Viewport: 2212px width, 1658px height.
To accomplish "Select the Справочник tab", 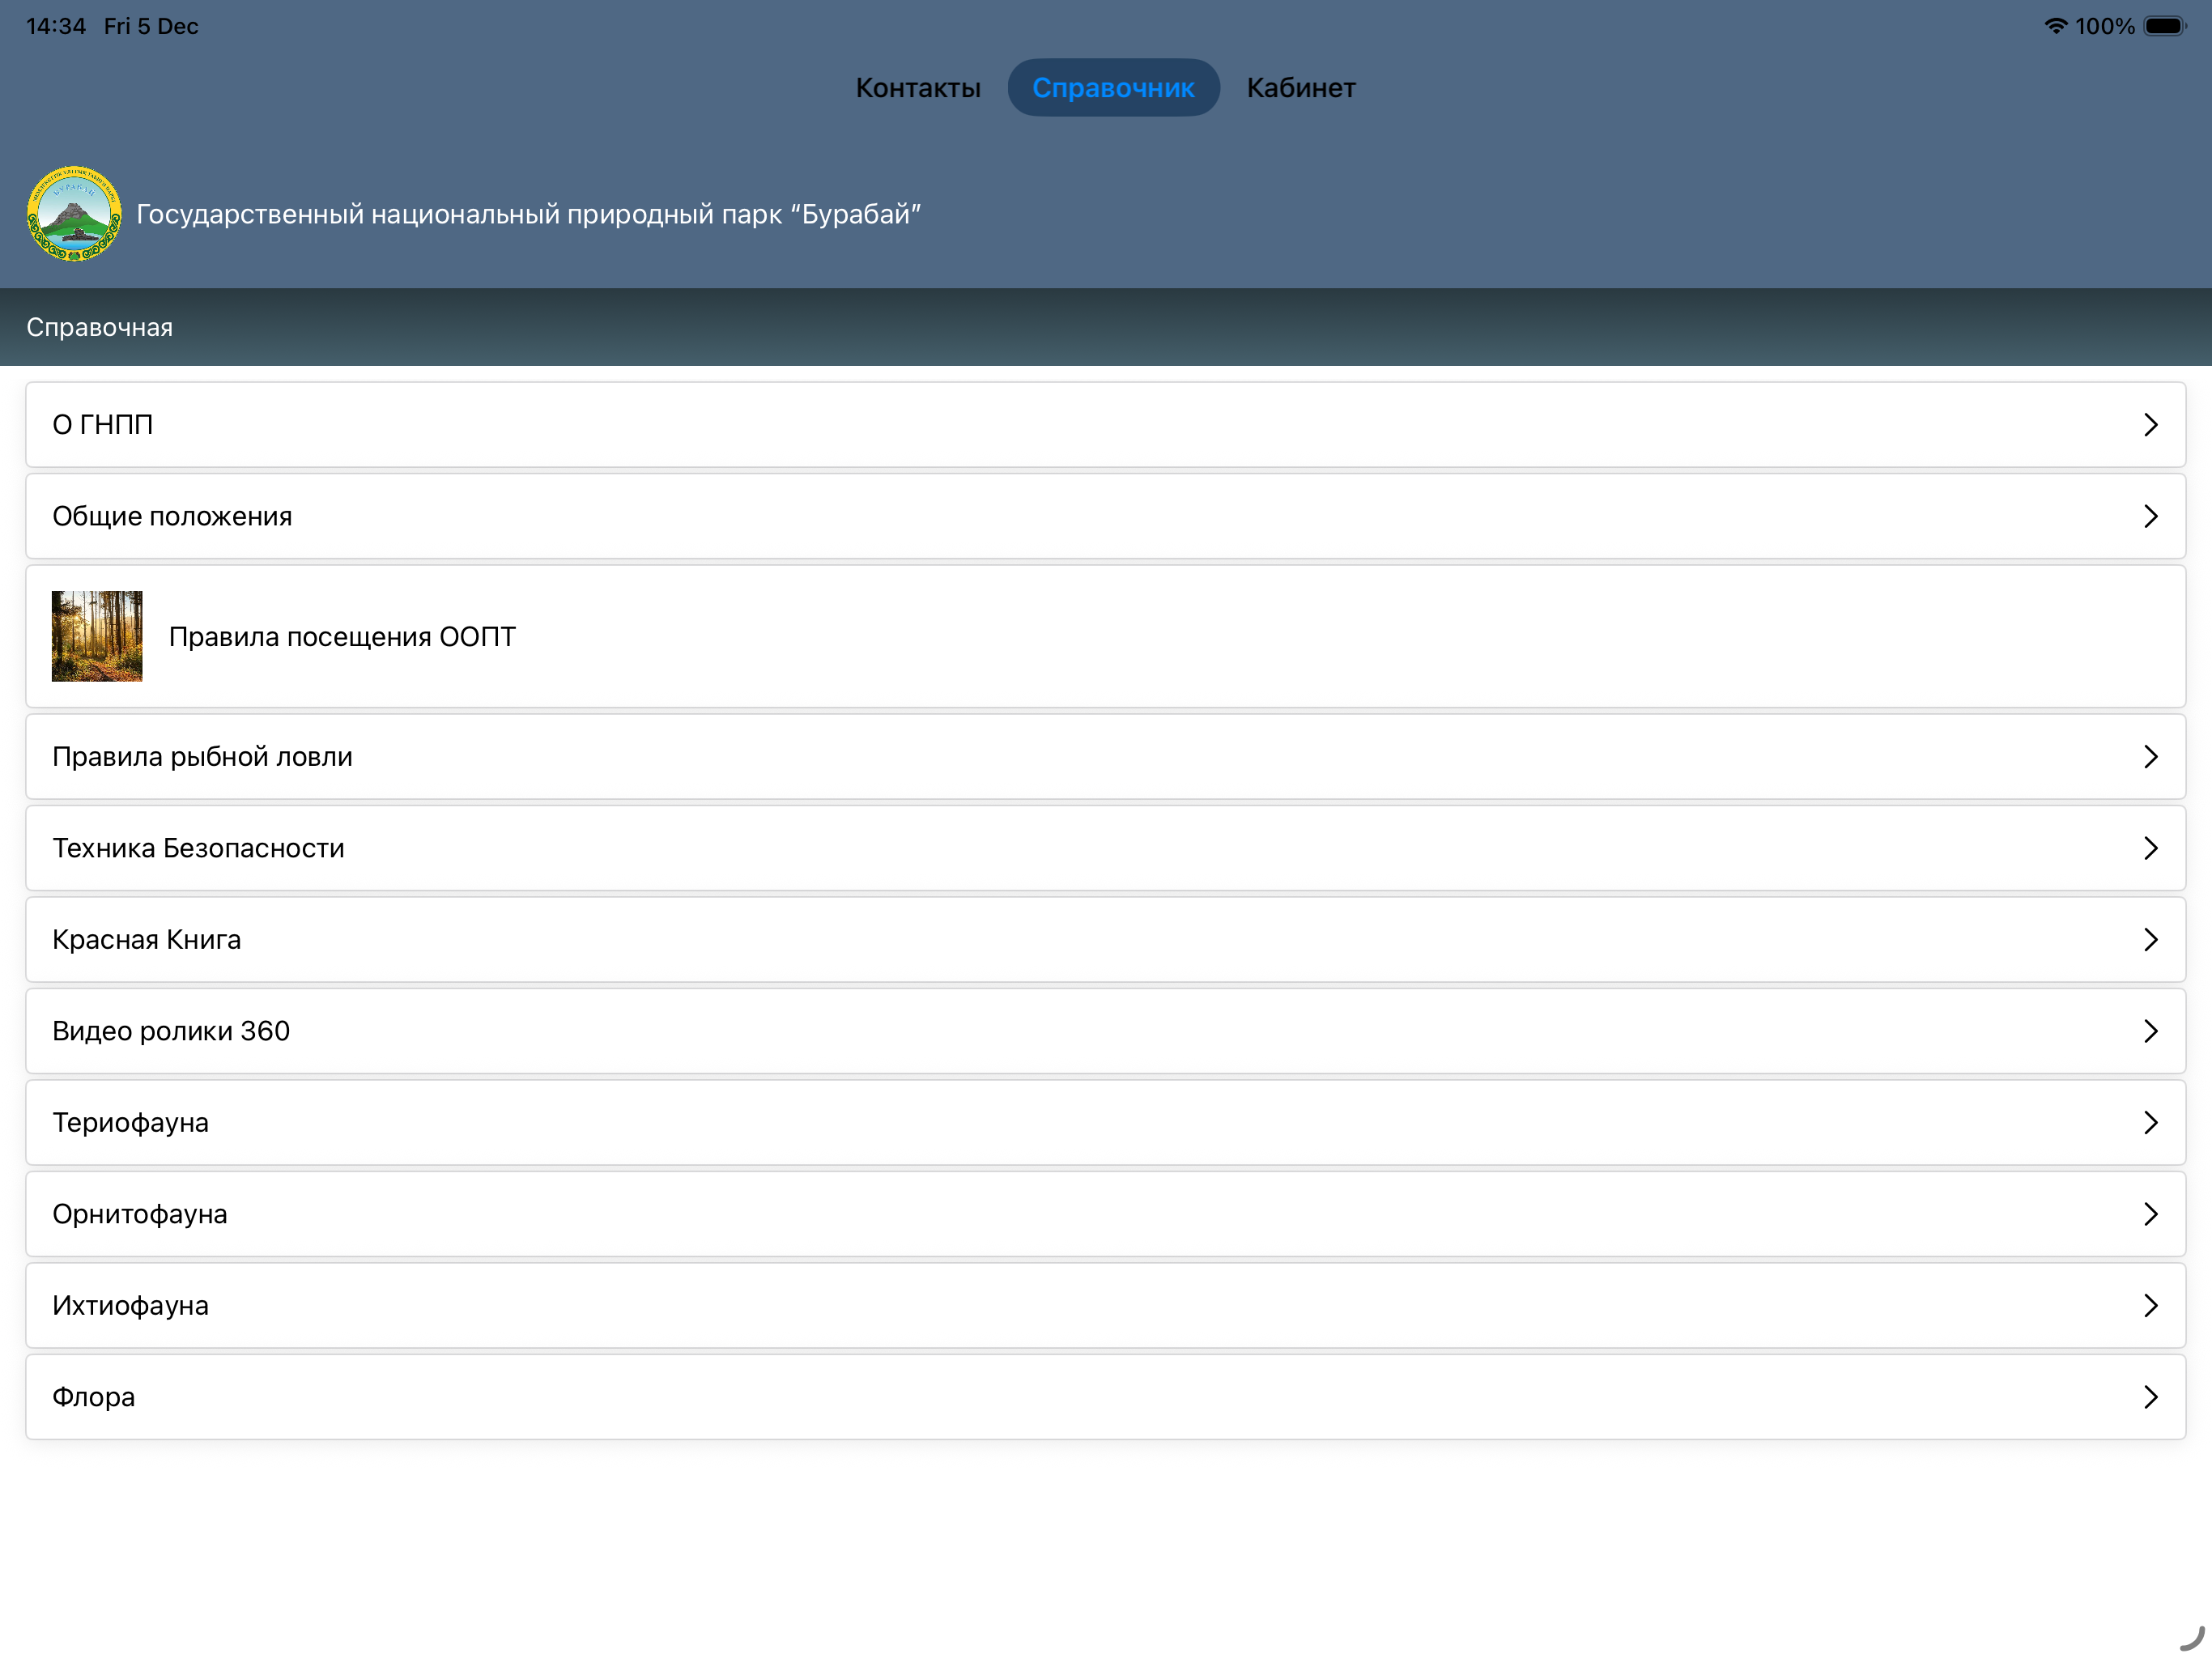I will 1113,88.
